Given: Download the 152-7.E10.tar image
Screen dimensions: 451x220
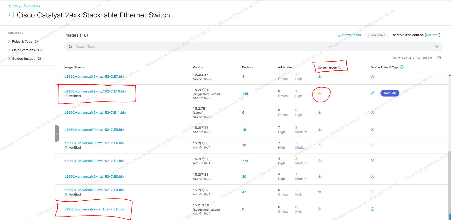Looking at the screenshot, I should (320, 209).
